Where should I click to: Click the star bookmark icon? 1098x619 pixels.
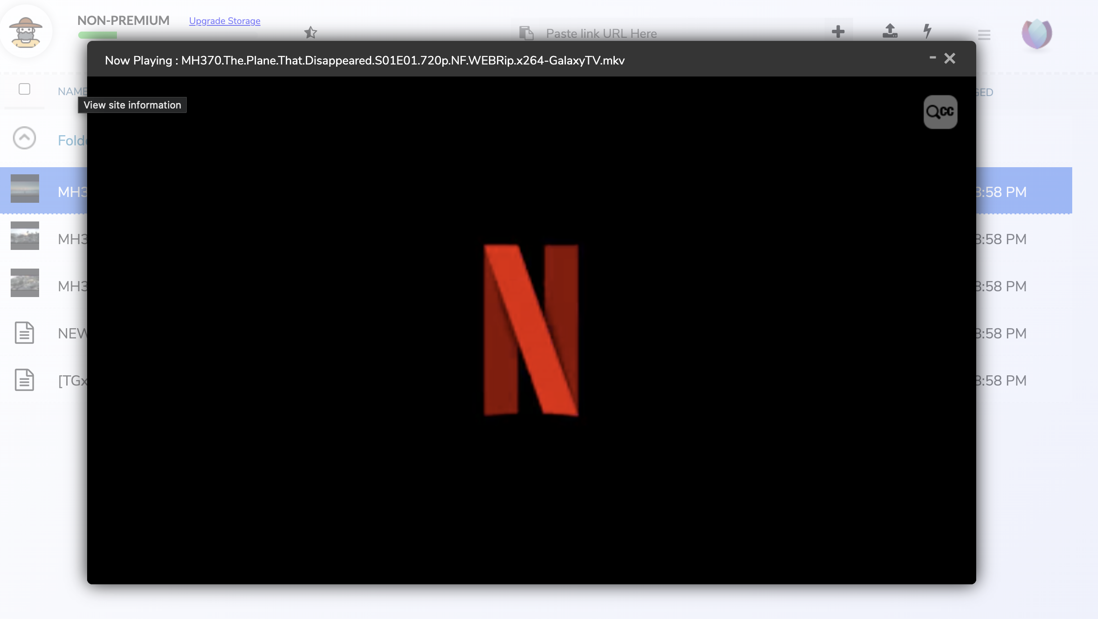(310, 32)
